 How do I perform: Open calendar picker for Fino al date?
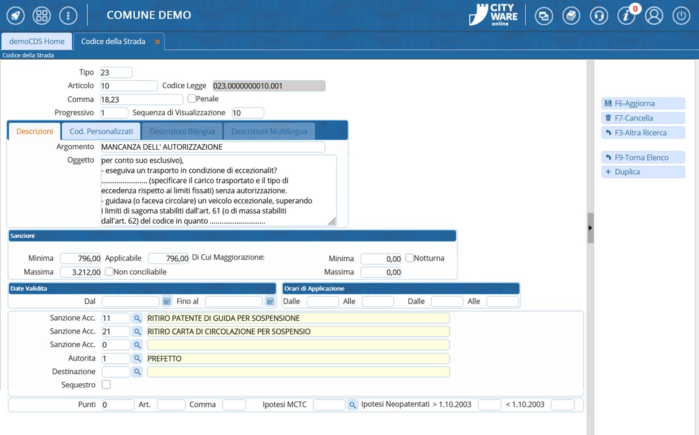270,301
